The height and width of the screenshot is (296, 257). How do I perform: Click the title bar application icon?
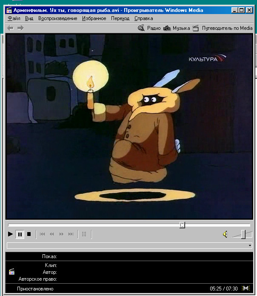tap(9, 10)
